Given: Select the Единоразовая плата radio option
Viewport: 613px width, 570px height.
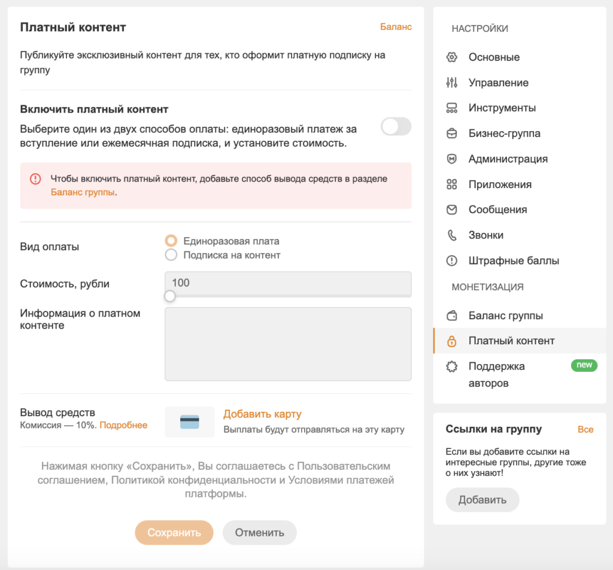Looking at the screenshot, I should click(171, 241).
